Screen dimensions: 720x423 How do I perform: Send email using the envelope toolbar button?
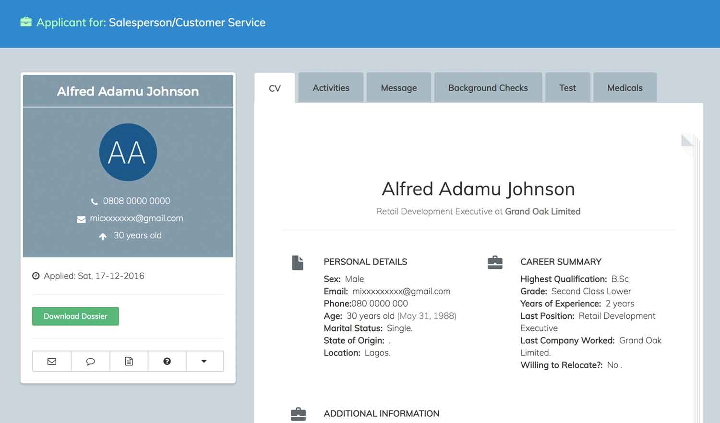[x=52, y=361]
